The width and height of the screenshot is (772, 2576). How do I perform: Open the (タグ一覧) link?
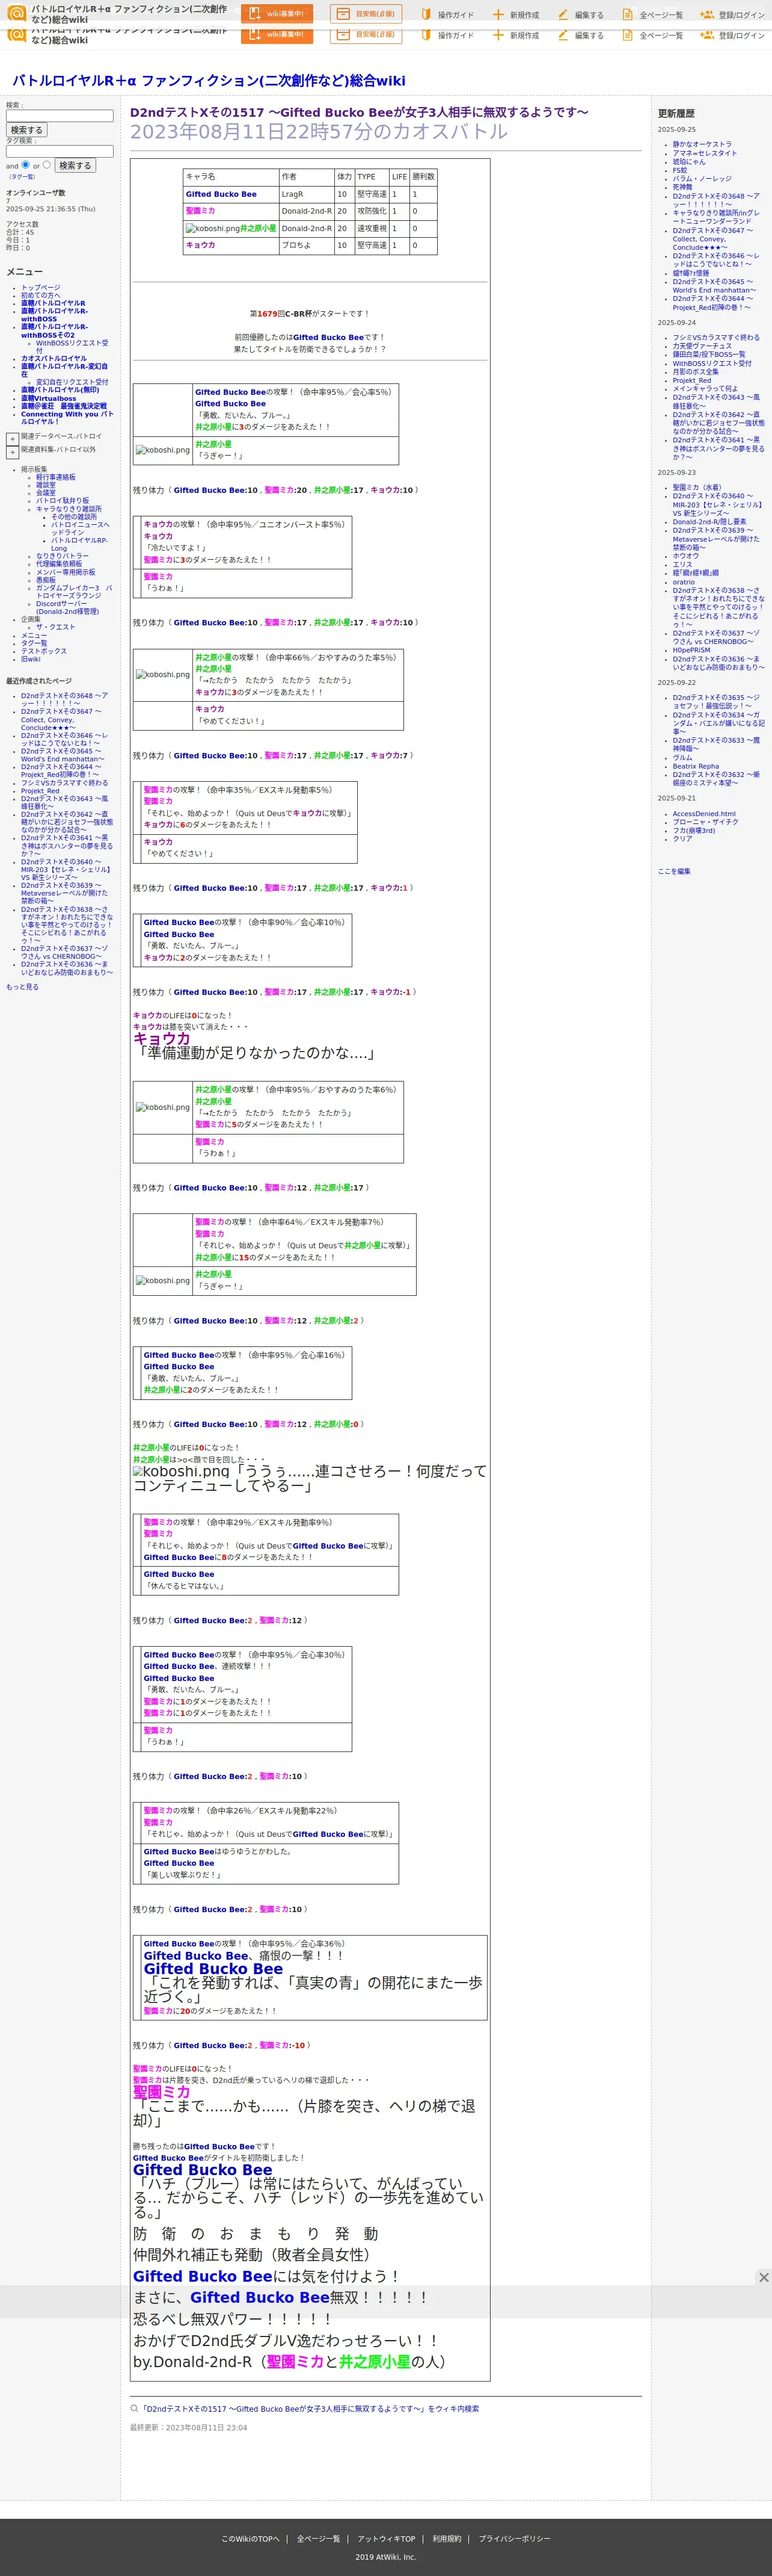[22, 176]
